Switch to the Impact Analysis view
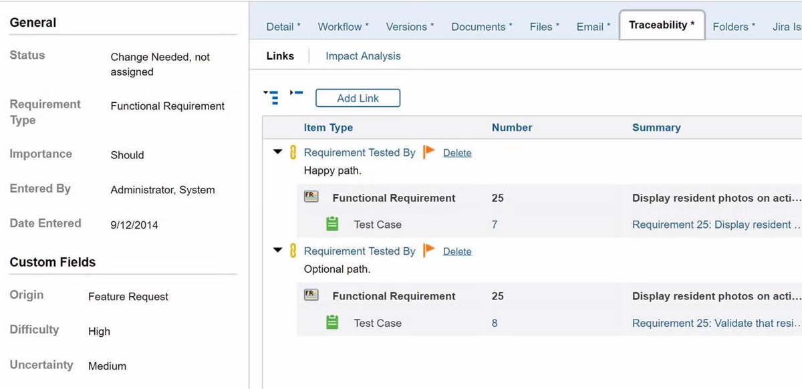802x389 pixels. click(x=362, y=56)
